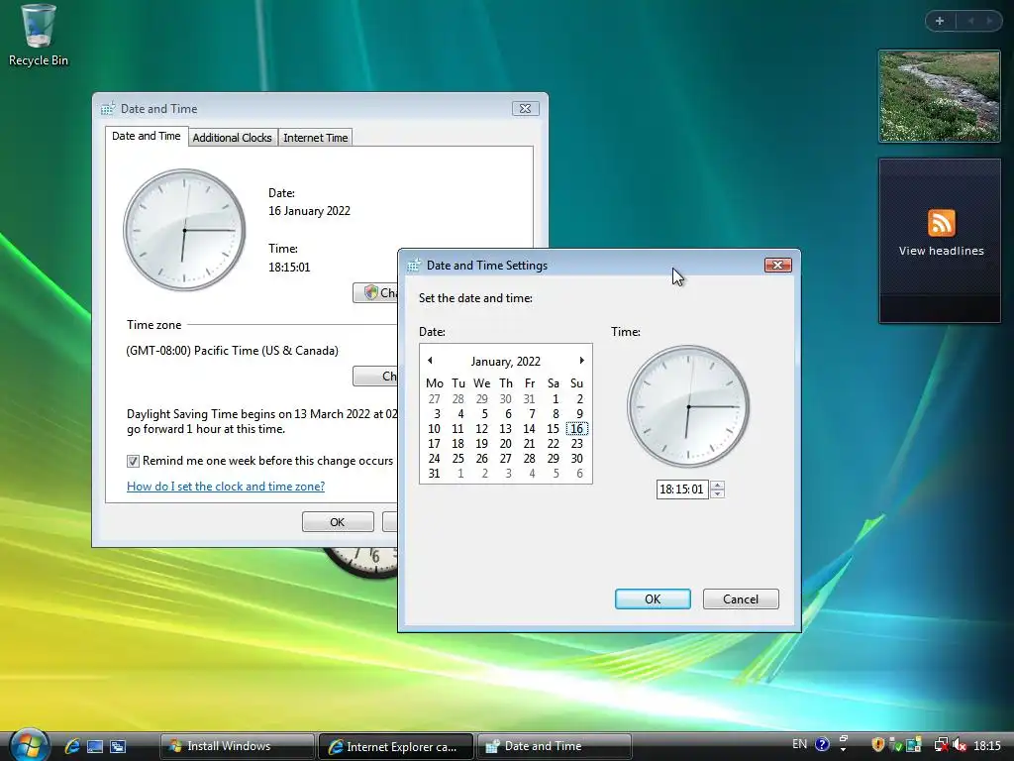Switch to Install Windows taskbar button

pyautogui.click(x=237, y=746)
